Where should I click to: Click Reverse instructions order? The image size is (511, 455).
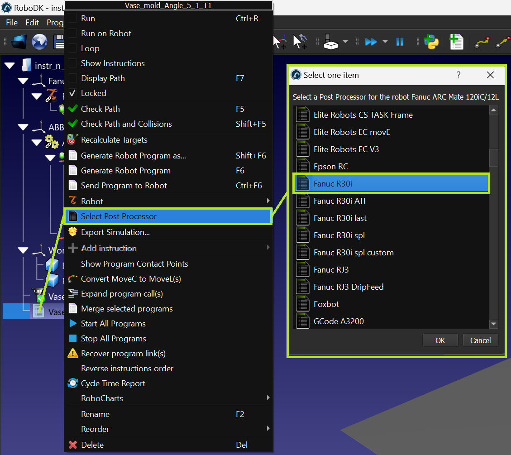[168, 369]
